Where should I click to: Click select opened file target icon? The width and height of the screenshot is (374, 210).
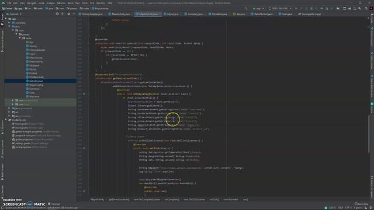pos(57,14)
